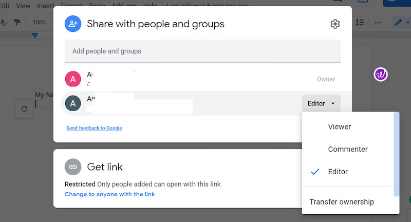
Task: Select the paint format roller icon
Action: (17, 23)
